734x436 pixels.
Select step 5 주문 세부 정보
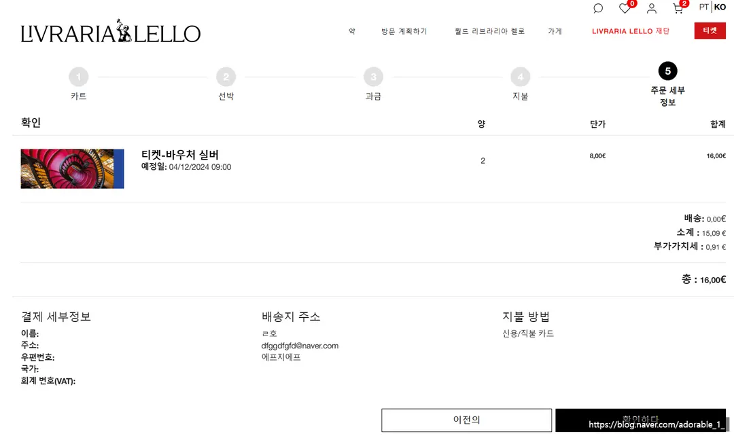click(667, 71)
